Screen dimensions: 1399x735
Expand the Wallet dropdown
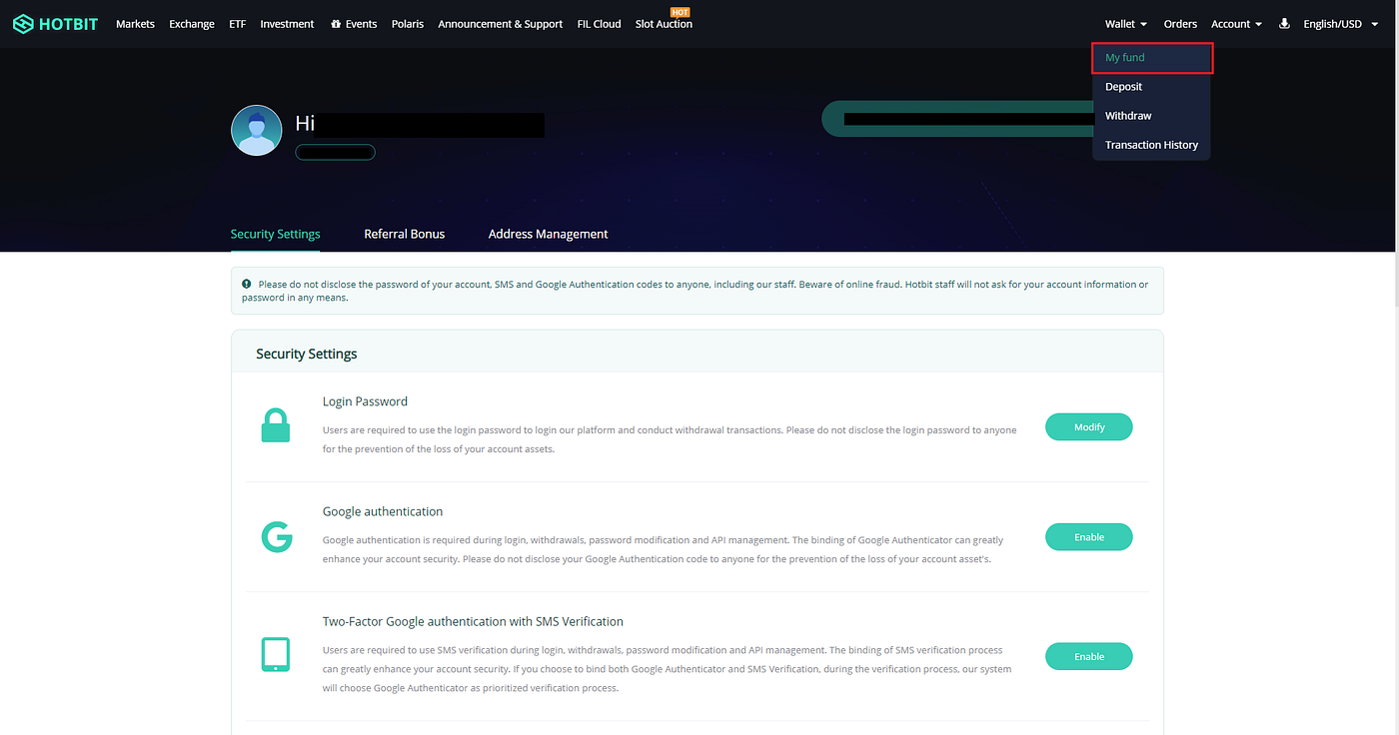tap(1125, 24)
